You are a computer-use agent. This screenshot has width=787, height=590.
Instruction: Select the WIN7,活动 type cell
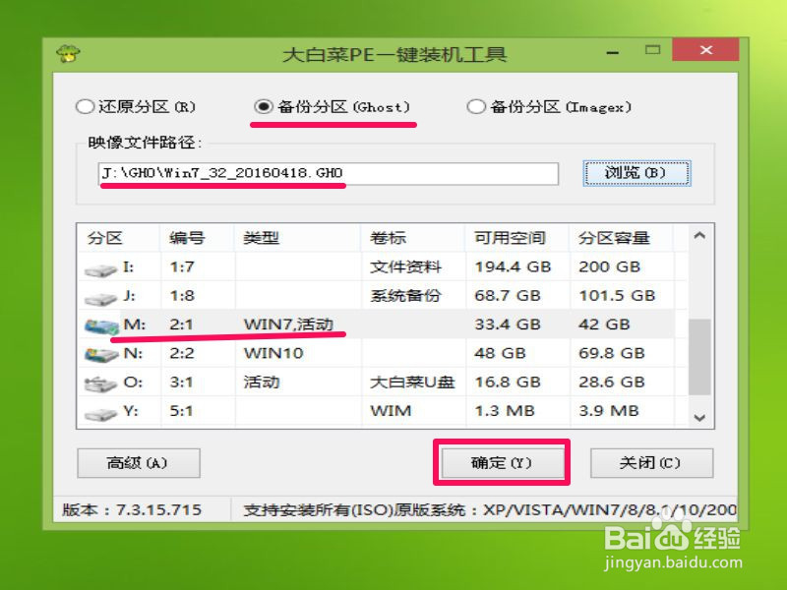288,324
